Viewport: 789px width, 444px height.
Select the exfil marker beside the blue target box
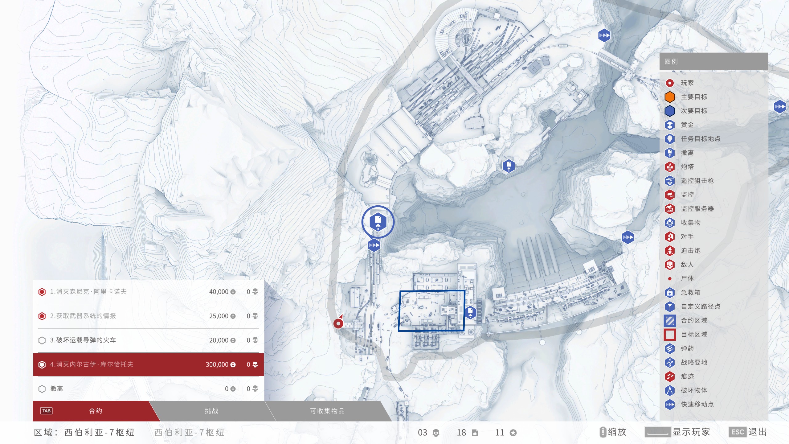click(x=470, y=312)
